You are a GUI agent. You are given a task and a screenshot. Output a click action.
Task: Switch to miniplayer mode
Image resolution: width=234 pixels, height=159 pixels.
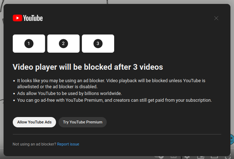200,157
